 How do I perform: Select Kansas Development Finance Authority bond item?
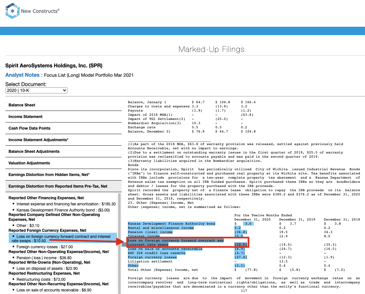tap(63, 210)
